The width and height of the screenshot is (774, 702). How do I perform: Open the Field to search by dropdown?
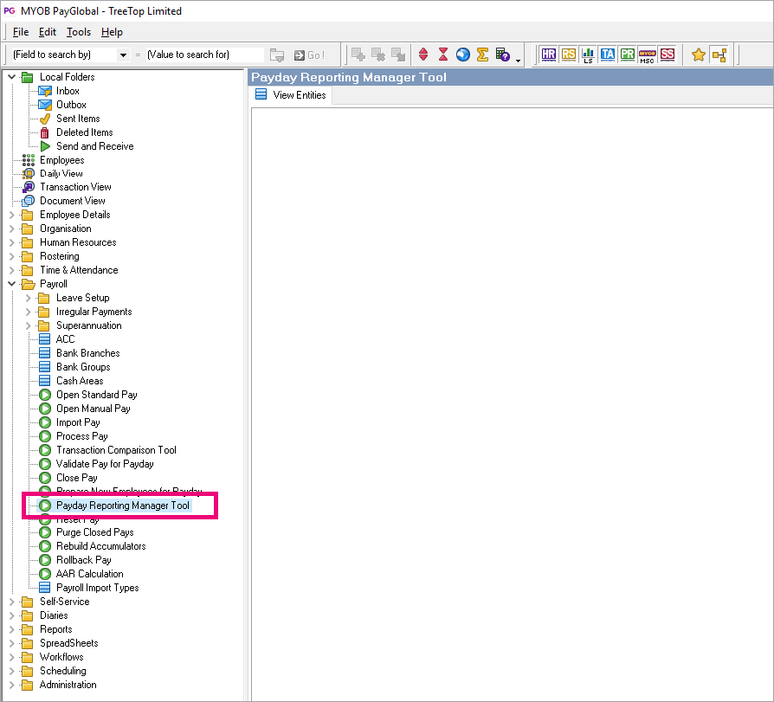coord(123,55)
